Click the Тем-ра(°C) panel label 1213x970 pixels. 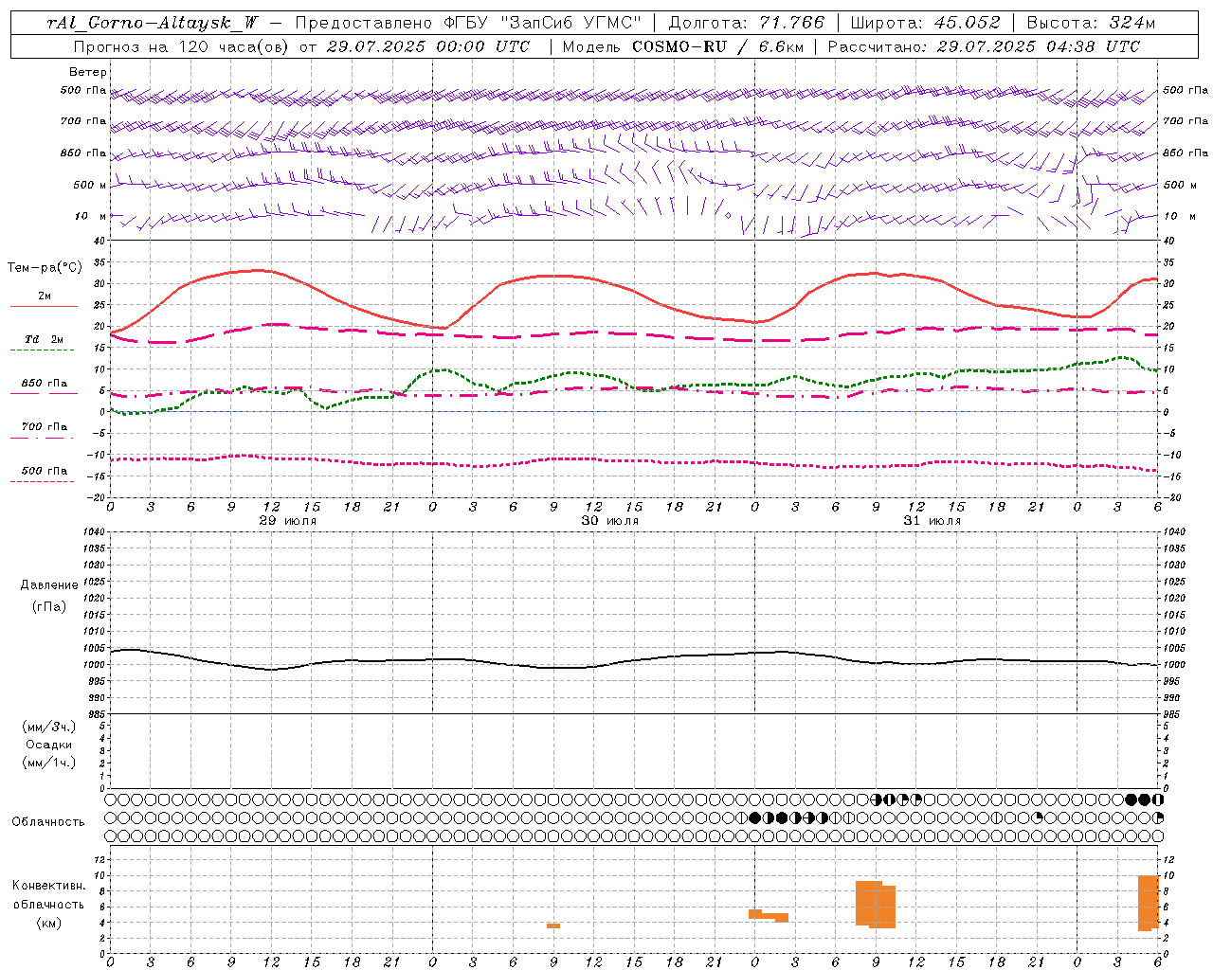pos(45,268)
